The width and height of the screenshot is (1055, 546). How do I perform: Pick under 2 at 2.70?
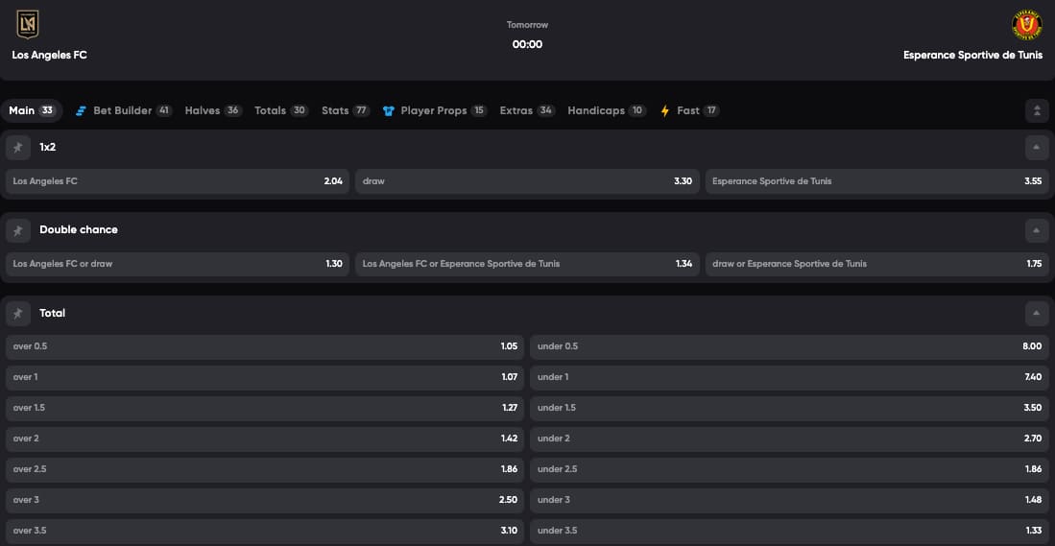point(790,439)
